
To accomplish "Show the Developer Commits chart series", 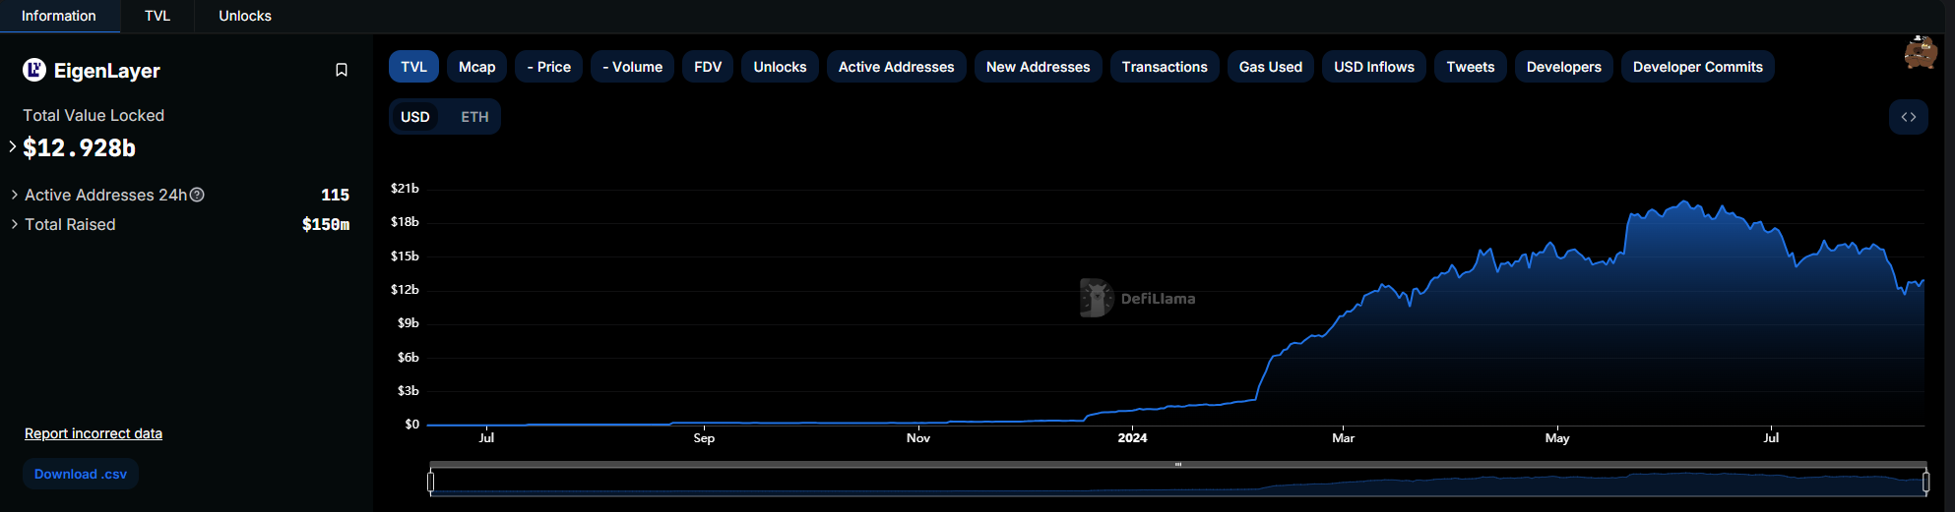I will [1698, 67].
